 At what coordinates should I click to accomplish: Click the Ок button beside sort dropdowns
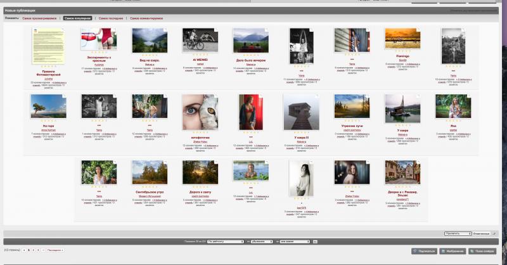click(315, 242)
